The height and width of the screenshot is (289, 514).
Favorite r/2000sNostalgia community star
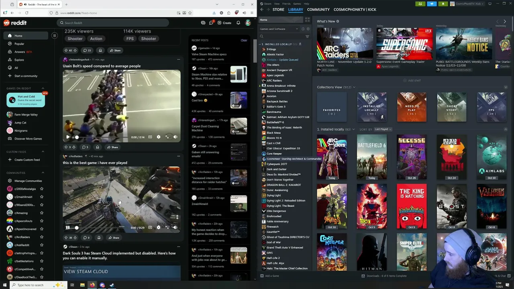tap(42, 189)
